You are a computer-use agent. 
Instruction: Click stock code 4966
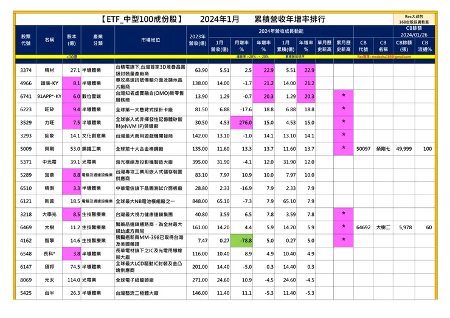(26, 83)
